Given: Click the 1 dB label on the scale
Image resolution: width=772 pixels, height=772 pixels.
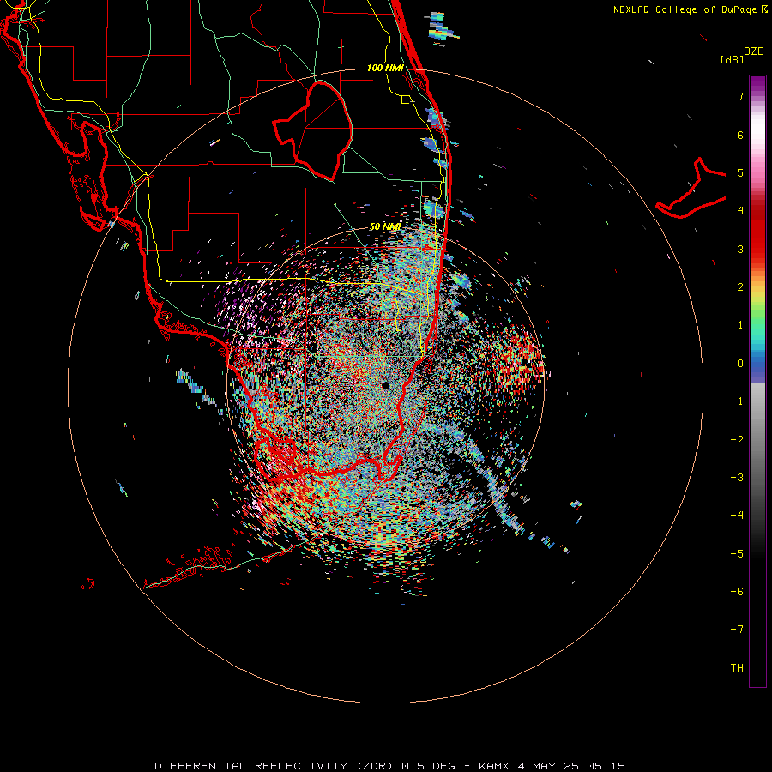Looking at the screenshot, I should (x=740, y=325).
